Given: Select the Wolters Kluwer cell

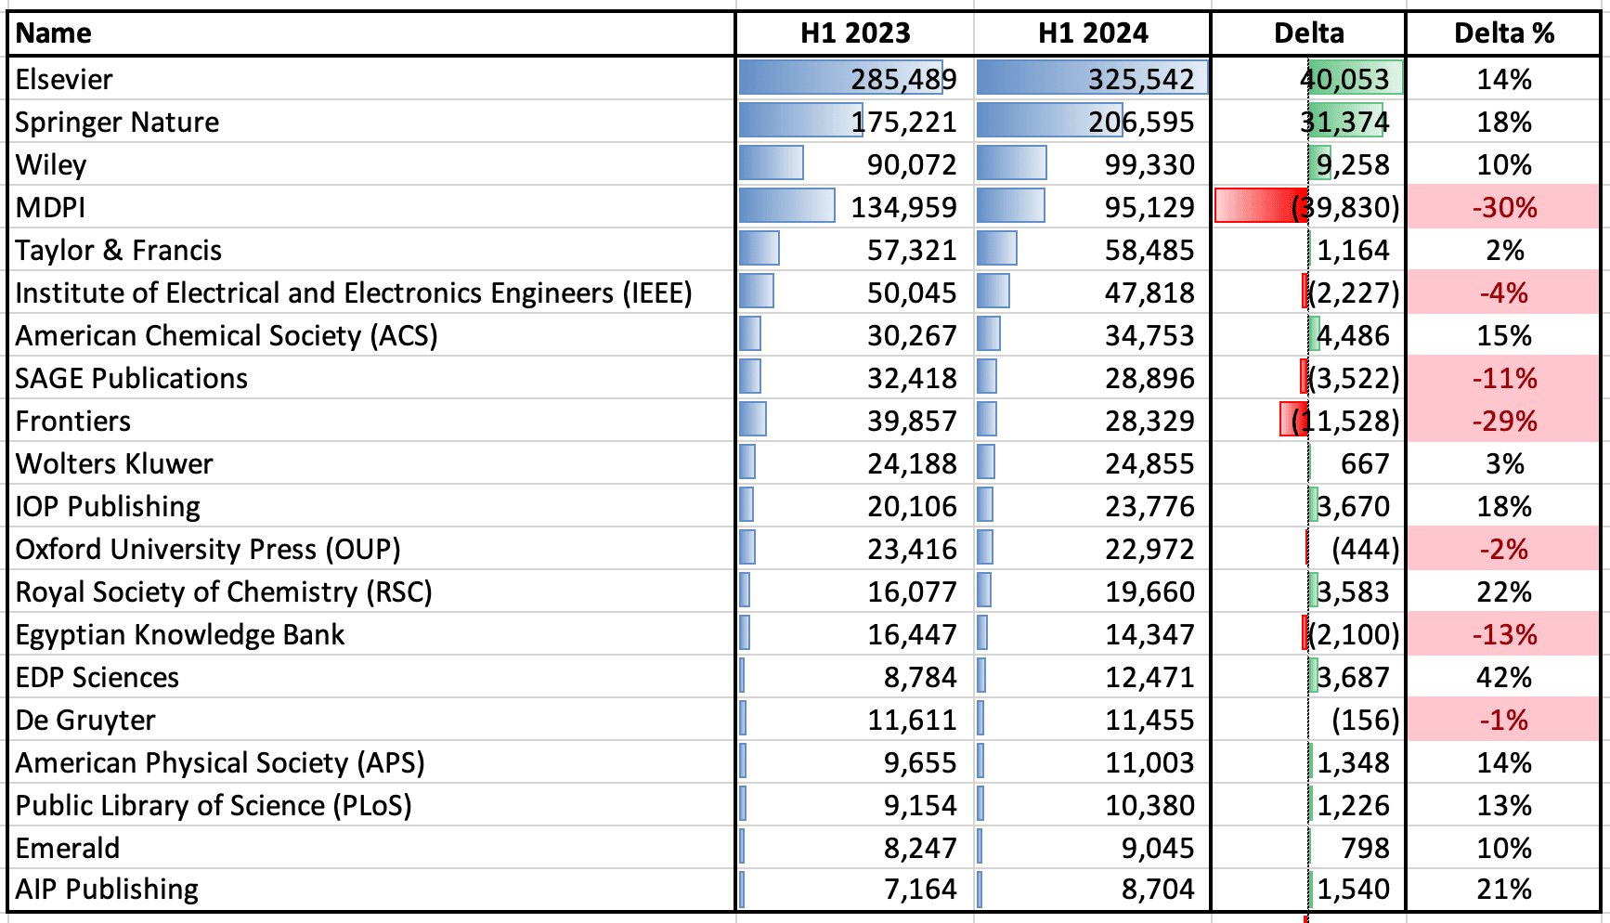Looking at the screenshot, I should click(371, 463).
